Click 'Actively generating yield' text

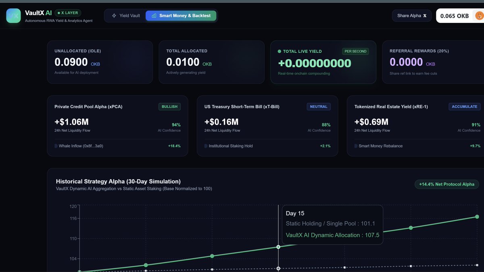(x=186, y=73)
